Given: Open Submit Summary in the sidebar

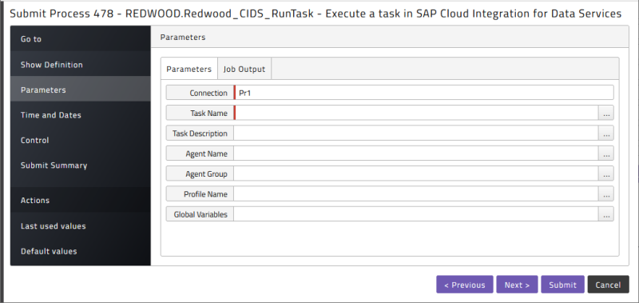Looking at the screenshot, I should [81, 165].
